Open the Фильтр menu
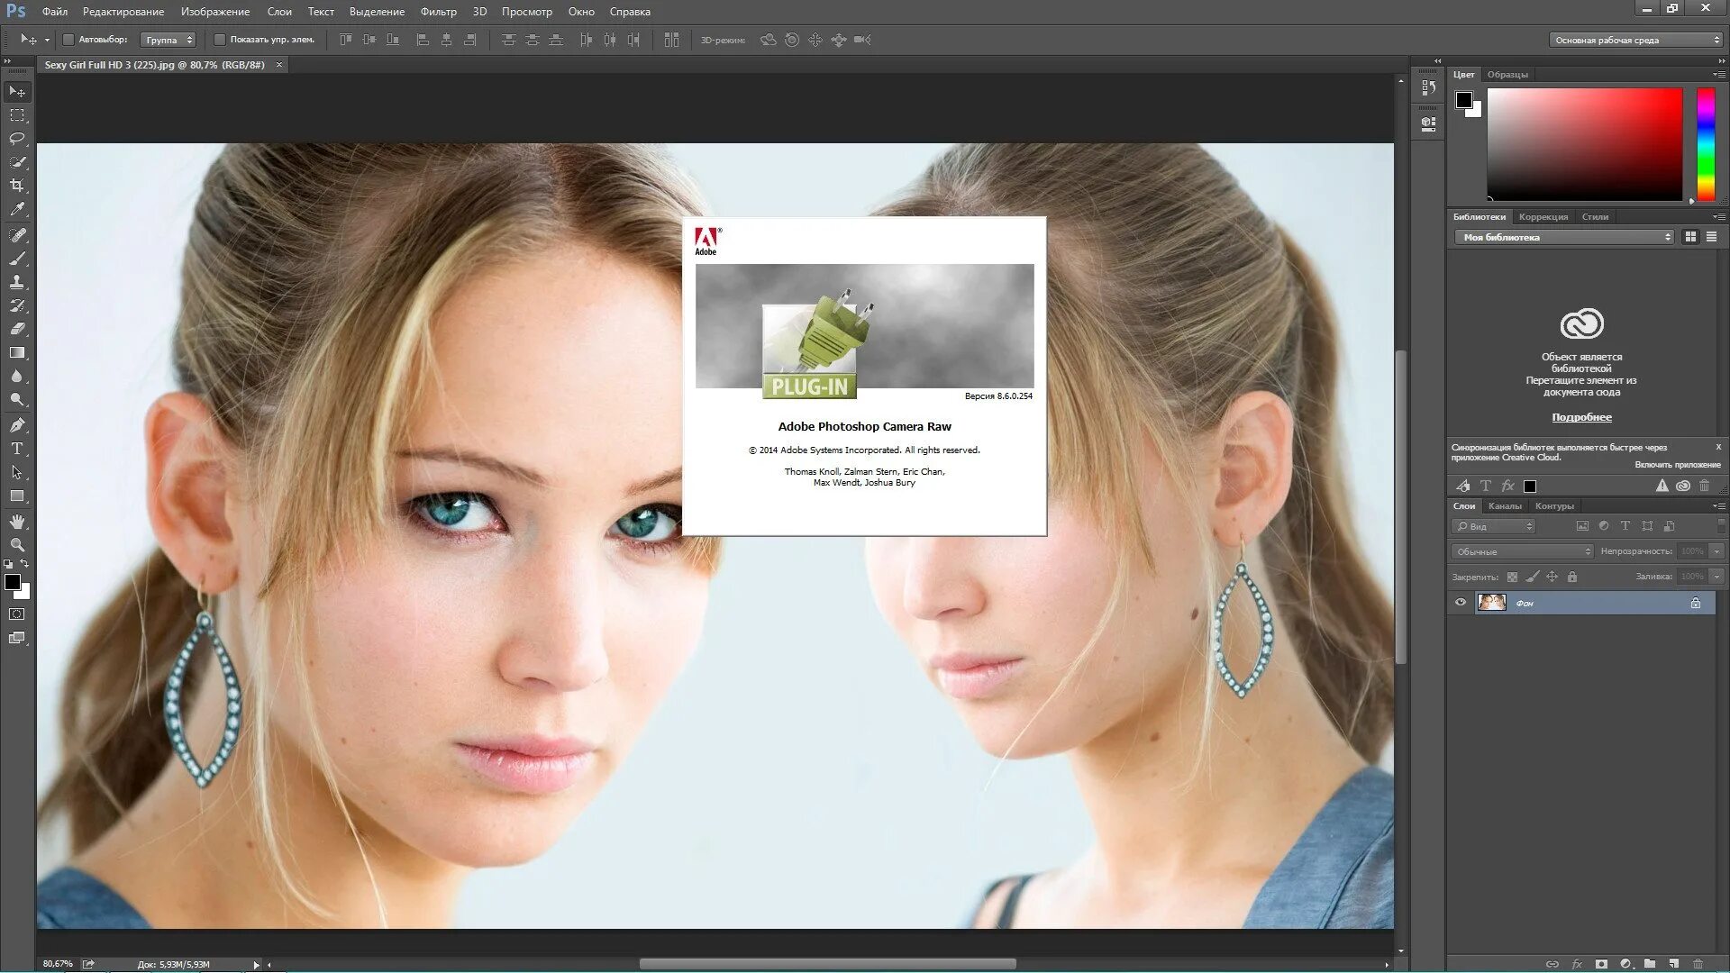1730x973 pixels. click(438, 12)
